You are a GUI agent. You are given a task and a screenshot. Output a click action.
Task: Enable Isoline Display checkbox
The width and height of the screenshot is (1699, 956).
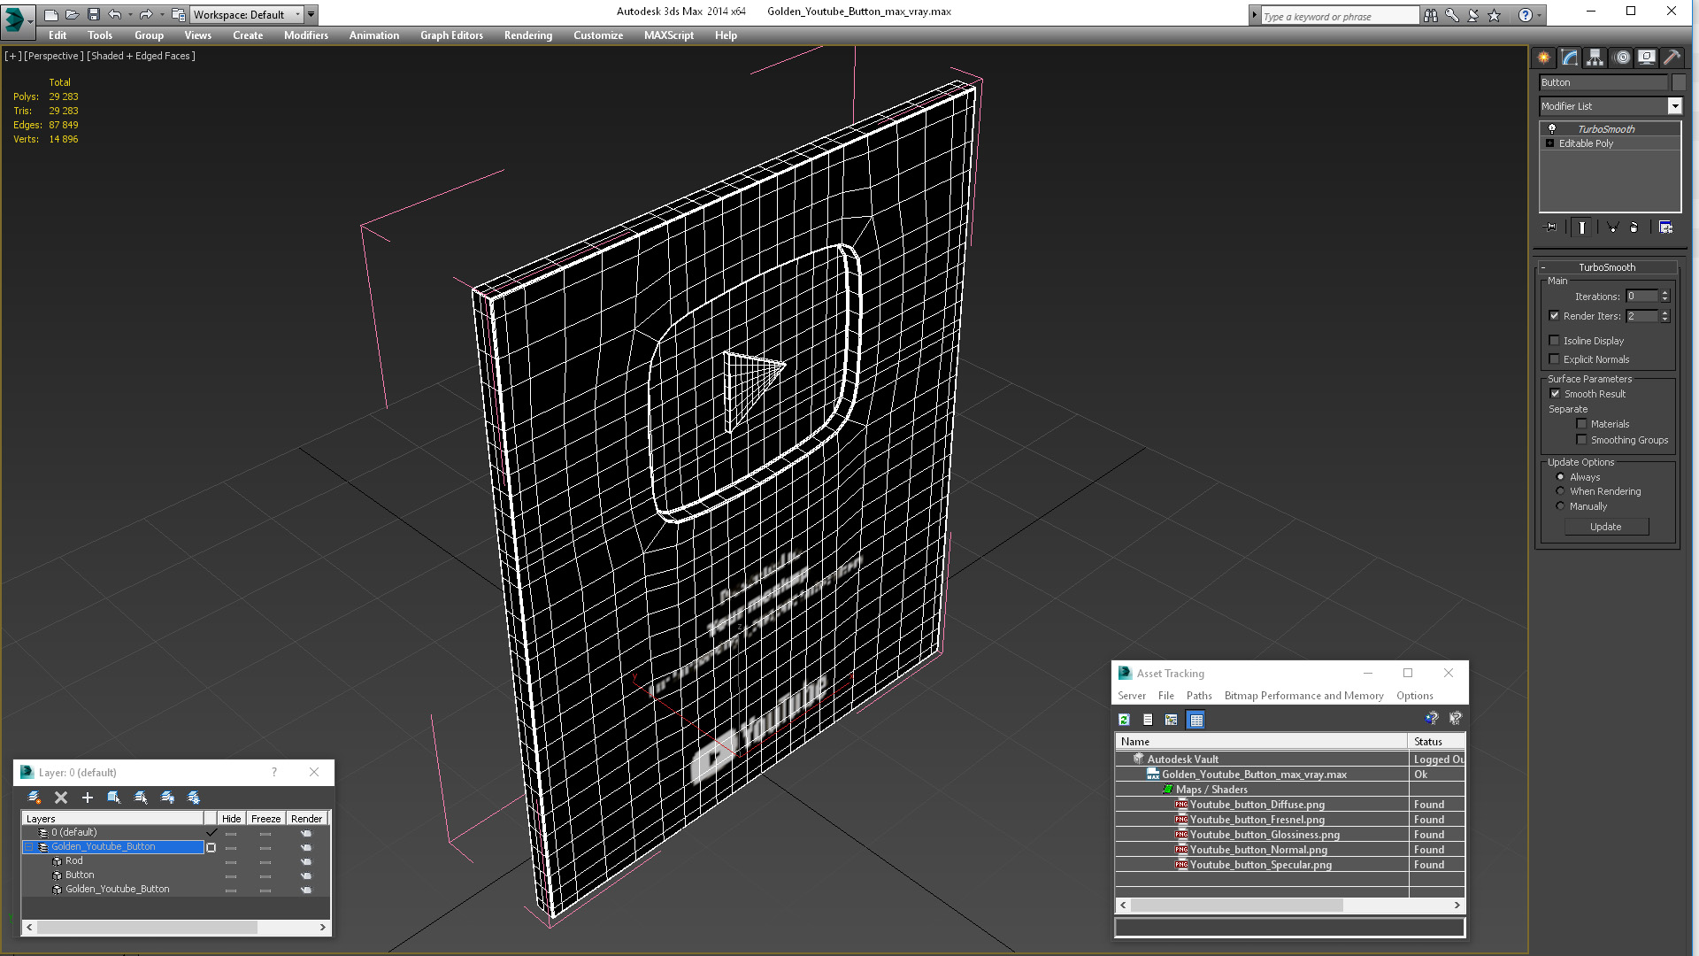[1555, 341]
